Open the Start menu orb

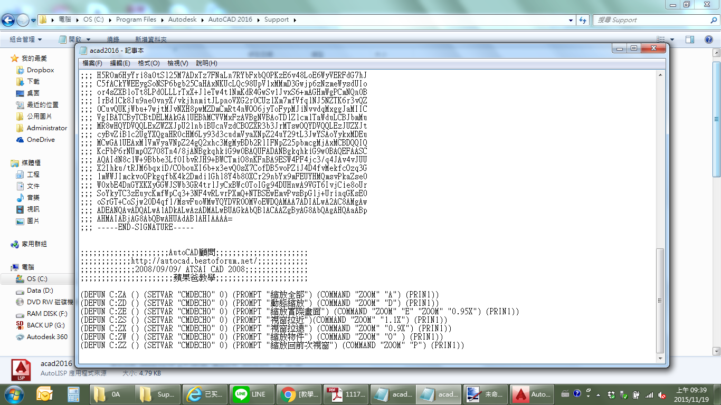point(14,393)
